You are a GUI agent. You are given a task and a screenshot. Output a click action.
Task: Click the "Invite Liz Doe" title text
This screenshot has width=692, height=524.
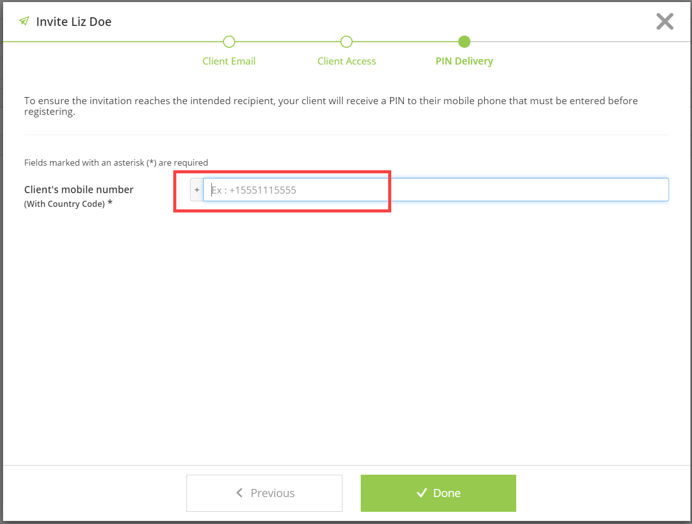[74, 22]
